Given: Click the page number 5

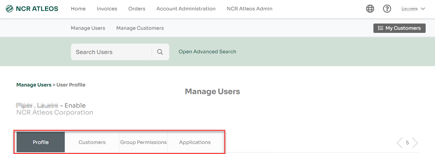Looking at the screenshot, I should tap(407, 143).
